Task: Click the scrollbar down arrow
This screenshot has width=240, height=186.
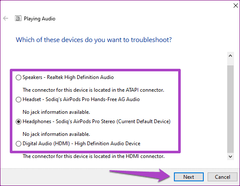Action: tap(230, 156)
